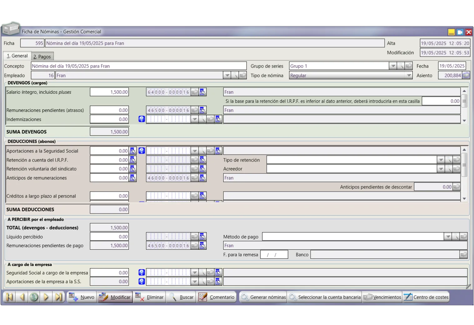Viewport: 474px width, 325px height.
Task: Jump to the last record arrow
Action: 58,297
